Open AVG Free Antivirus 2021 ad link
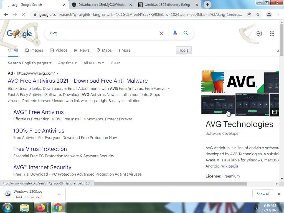 tap(78, 81)
